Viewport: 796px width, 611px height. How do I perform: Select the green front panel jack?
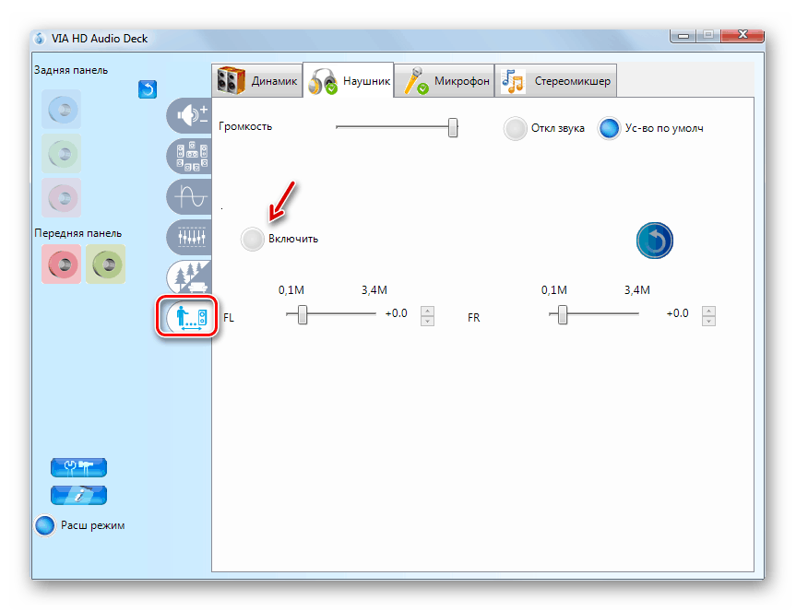(105, 264)
